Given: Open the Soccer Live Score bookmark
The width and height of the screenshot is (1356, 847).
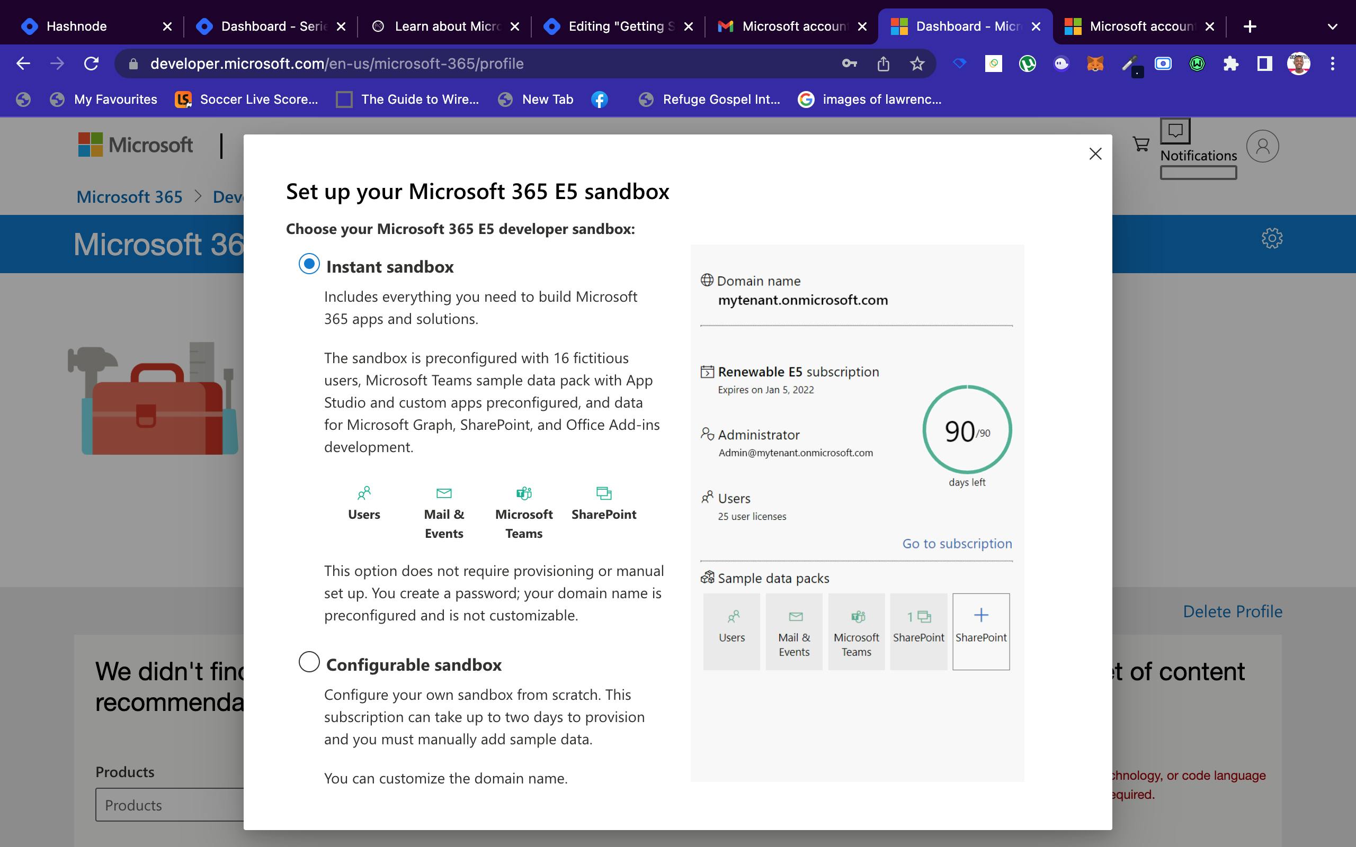Looking at the screenshot, I should 246,99.
